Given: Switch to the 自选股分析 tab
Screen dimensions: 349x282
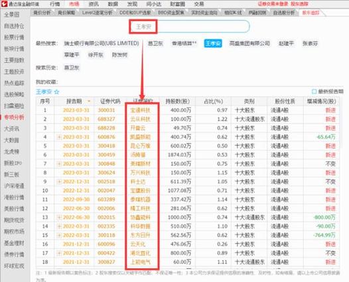Looking at the screenshot, I should (x=284, y=13).
